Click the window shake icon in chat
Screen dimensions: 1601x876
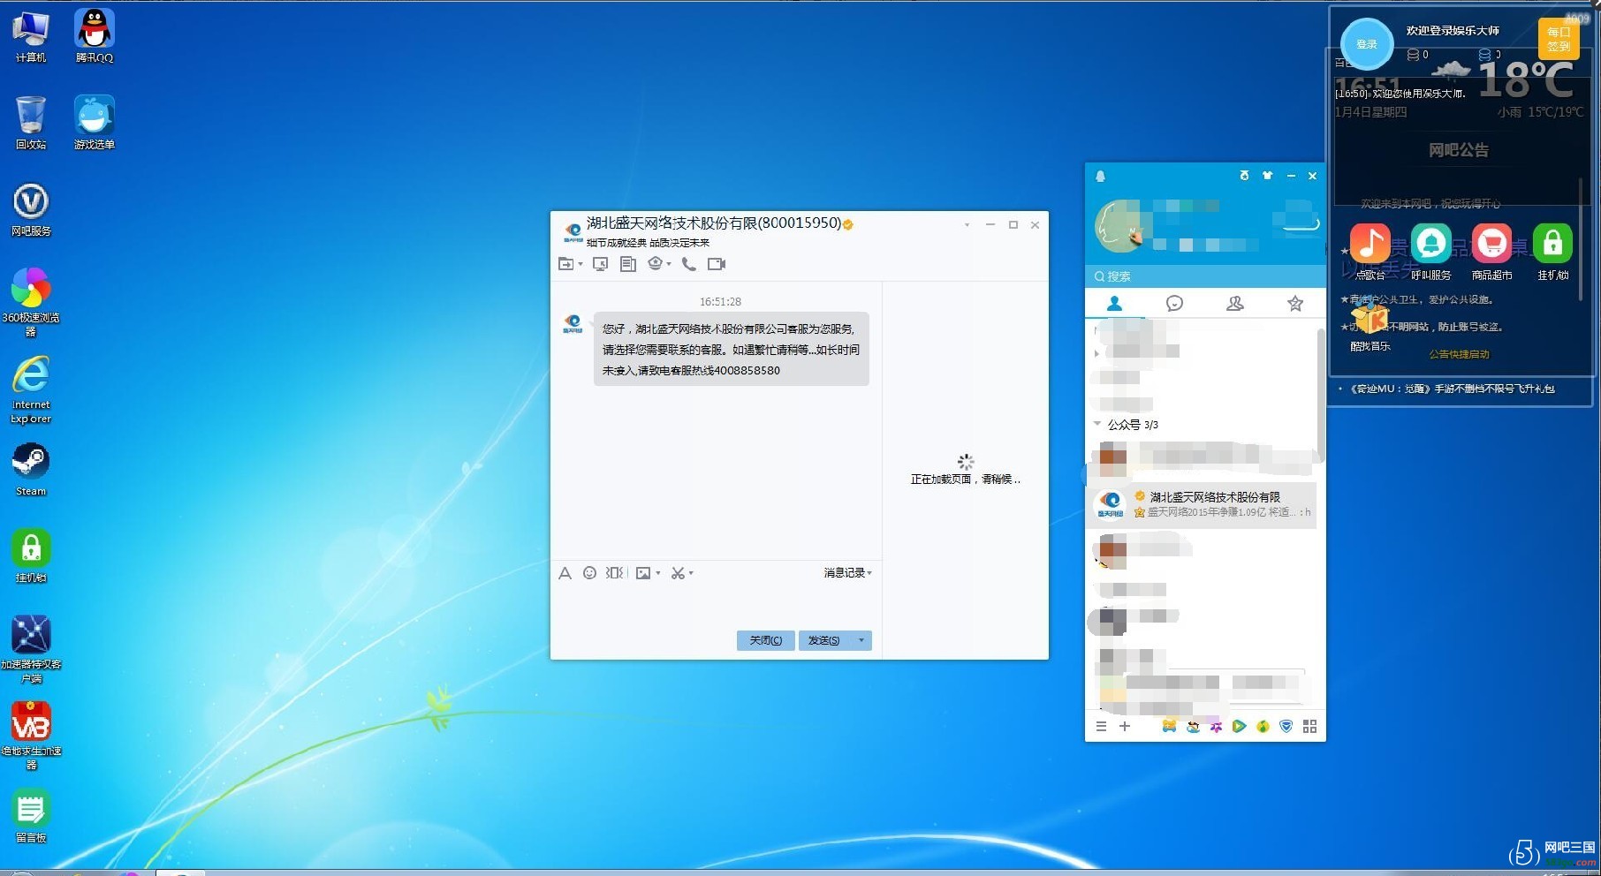pos(615,573)
